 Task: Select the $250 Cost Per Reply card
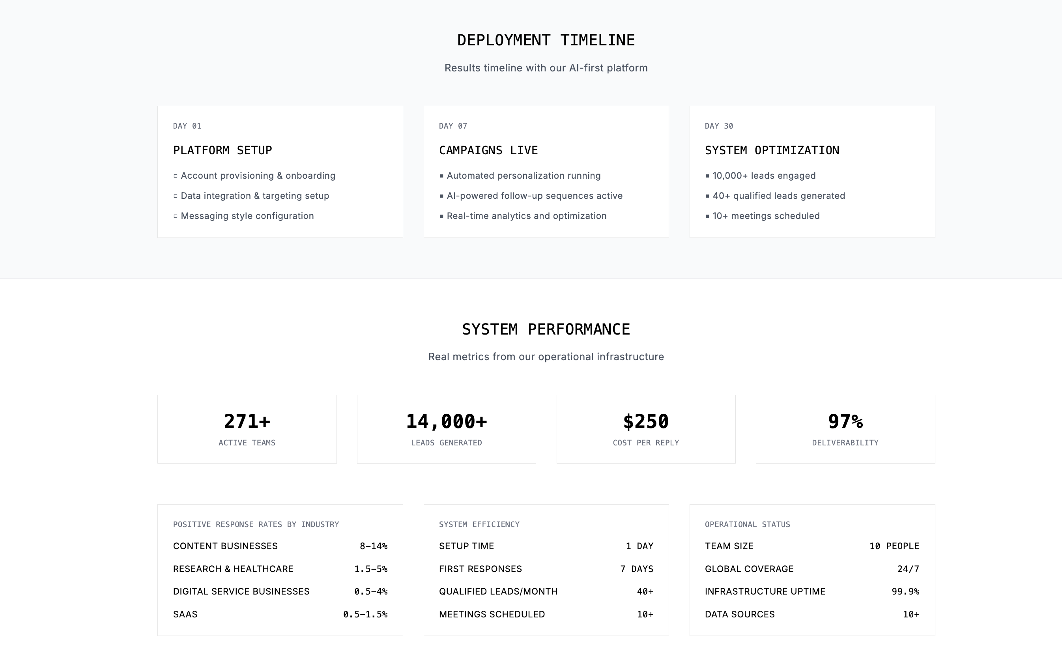(x=646, y=429)
